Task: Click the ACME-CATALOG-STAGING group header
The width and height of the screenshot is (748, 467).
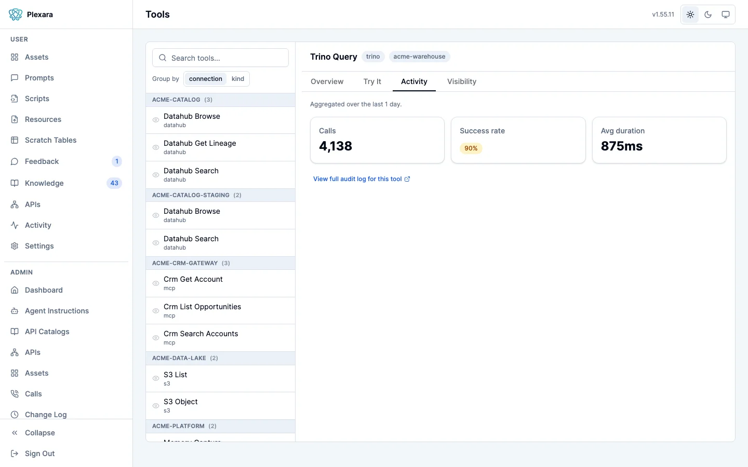Action: 220,195
